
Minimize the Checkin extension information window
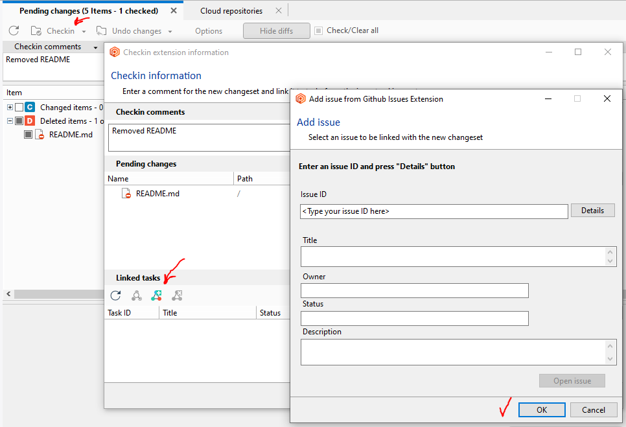click(x=549, y=52)
